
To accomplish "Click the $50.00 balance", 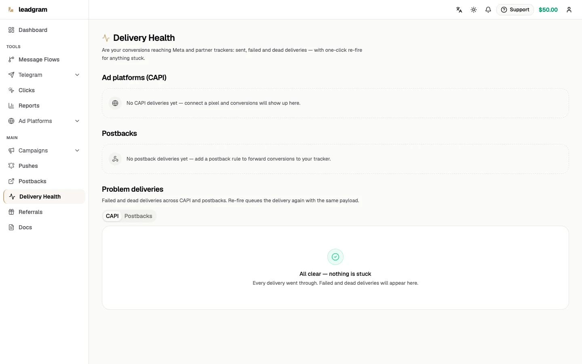I will [548, 10].
